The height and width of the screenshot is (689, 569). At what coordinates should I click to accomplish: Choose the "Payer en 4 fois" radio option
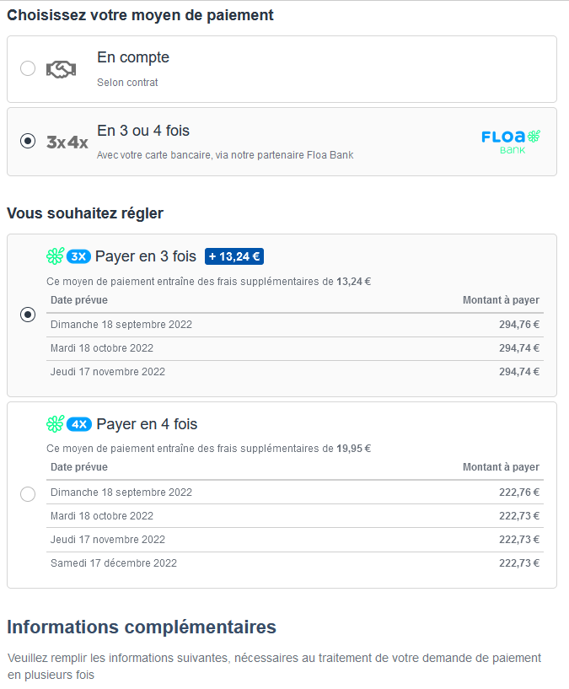point(28,493)
